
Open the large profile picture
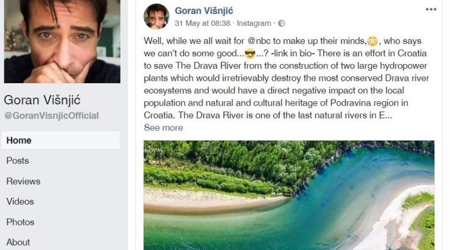tap(62, 42)
